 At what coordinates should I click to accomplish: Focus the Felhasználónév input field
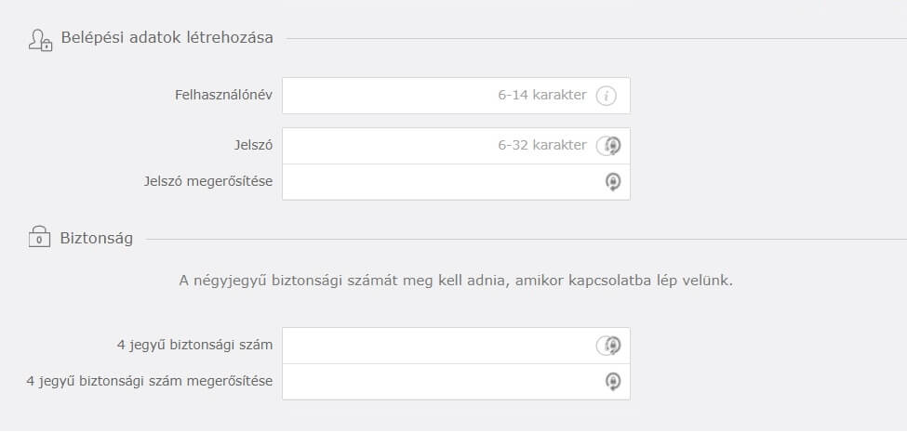(456, 96)
